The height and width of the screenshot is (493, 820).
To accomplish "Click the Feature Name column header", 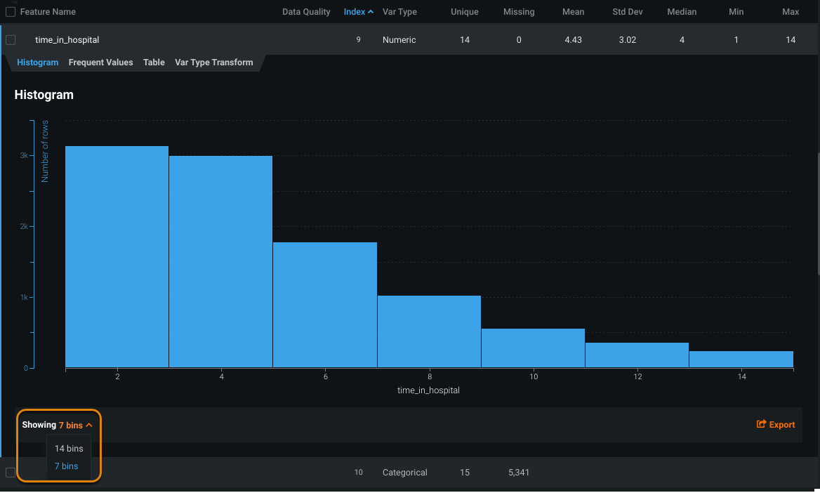I will pos(48,12).
